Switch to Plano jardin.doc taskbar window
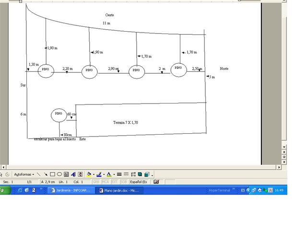The height and width of the screenshot is (230, 307). coord(119,190)
